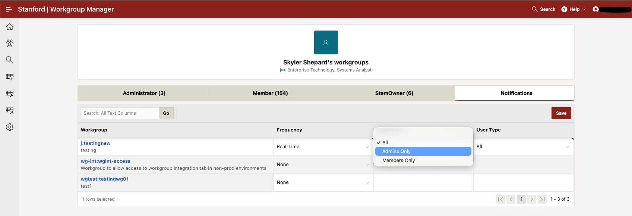This screenshot has height=216, width=632.
Task: Expand the Help menu chevron
Action: pyautogui.click(x=584, y=9)
